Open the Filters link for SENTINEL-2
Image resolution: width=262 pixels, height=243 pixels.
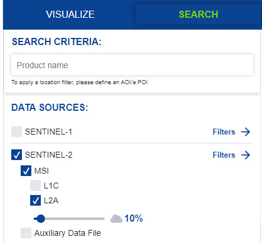point(224,155)
